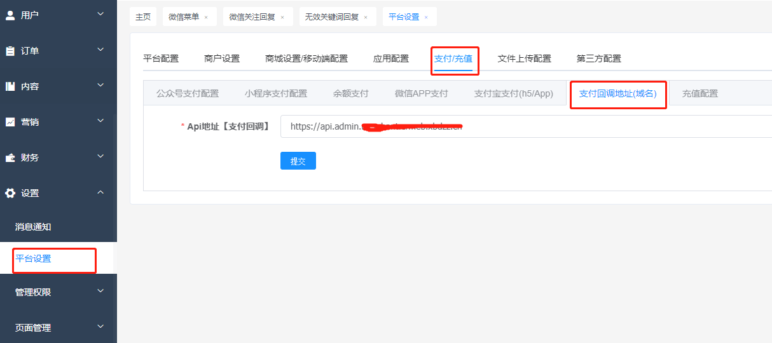Expand the 订单 menu chevron

(x=100, y=49)
